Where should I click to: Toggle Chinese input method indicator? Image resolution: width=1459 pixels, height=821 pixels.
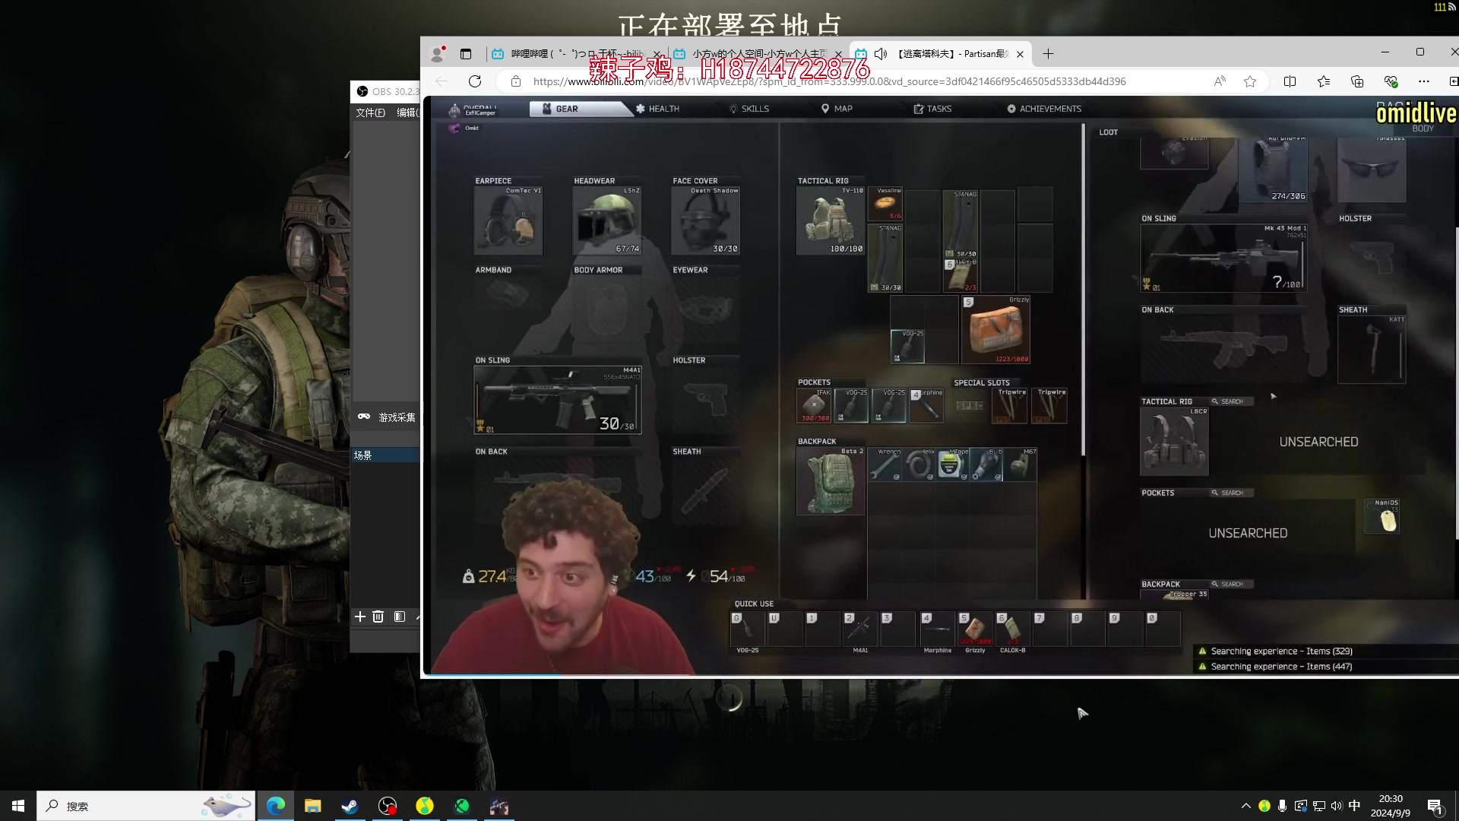(x=1354, y=806)
